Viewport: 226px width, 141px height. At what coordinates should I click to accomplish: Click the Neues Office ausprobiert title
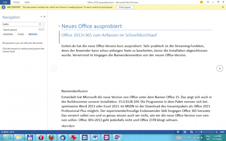point(91,26)
